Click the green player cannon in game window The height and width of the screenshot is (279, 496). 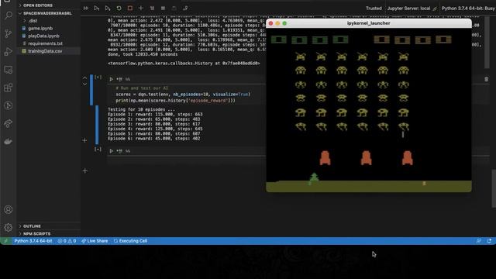314,178
